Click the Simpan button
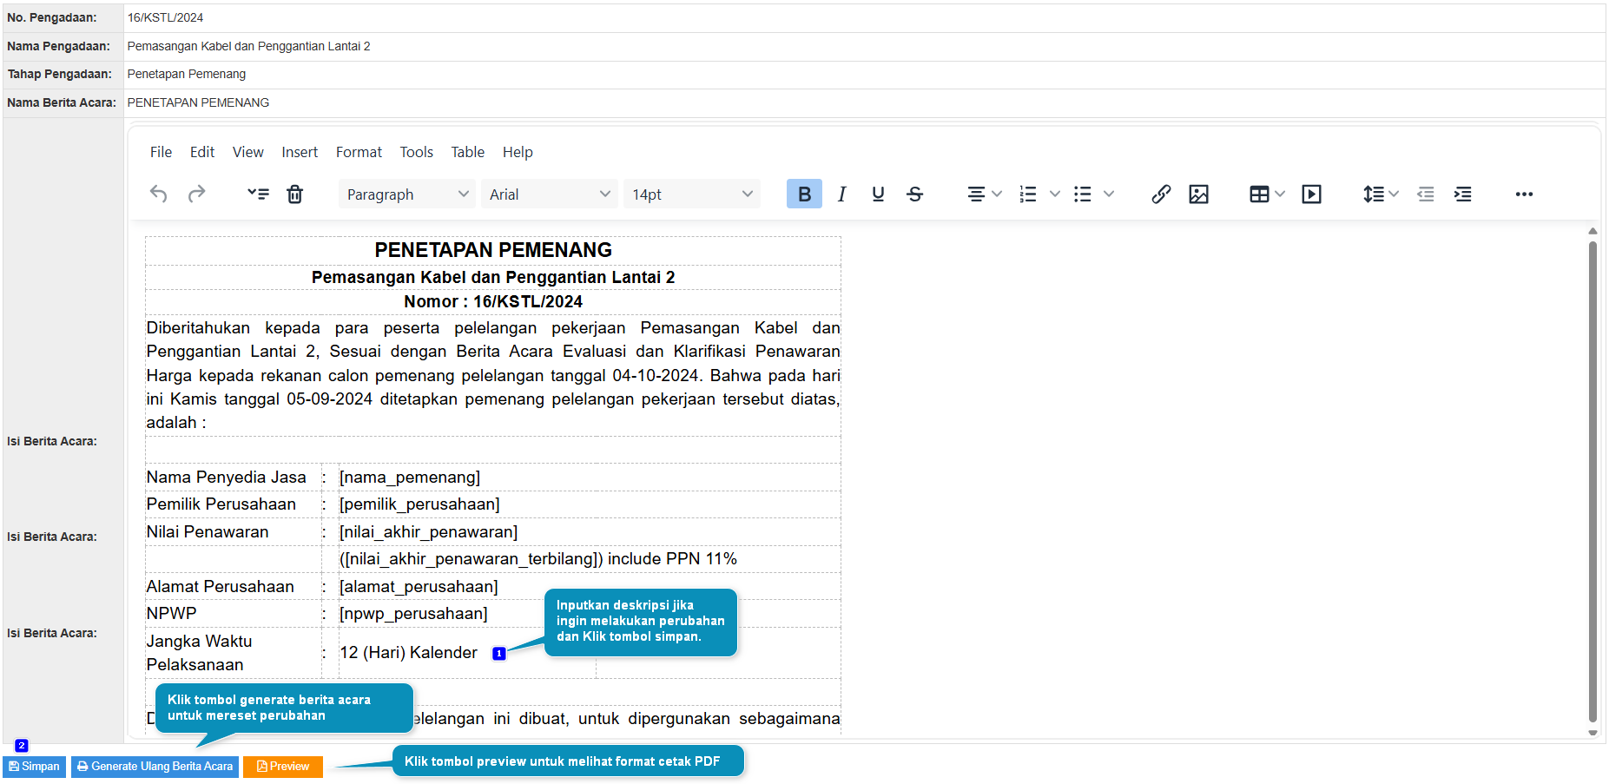The width and height of the screenshot is (1609, 784). [35, 767]
